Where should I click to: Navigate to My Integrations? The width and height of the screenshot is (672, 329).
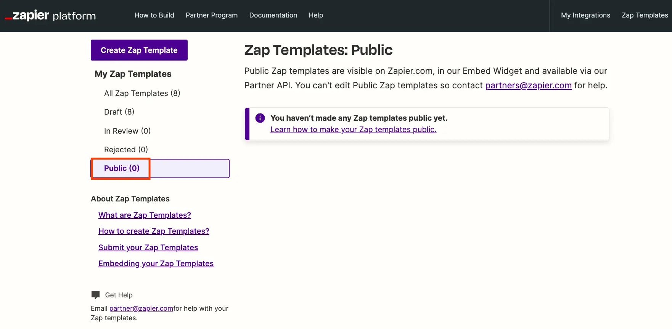pyautogui.click(x=585, y=15)
